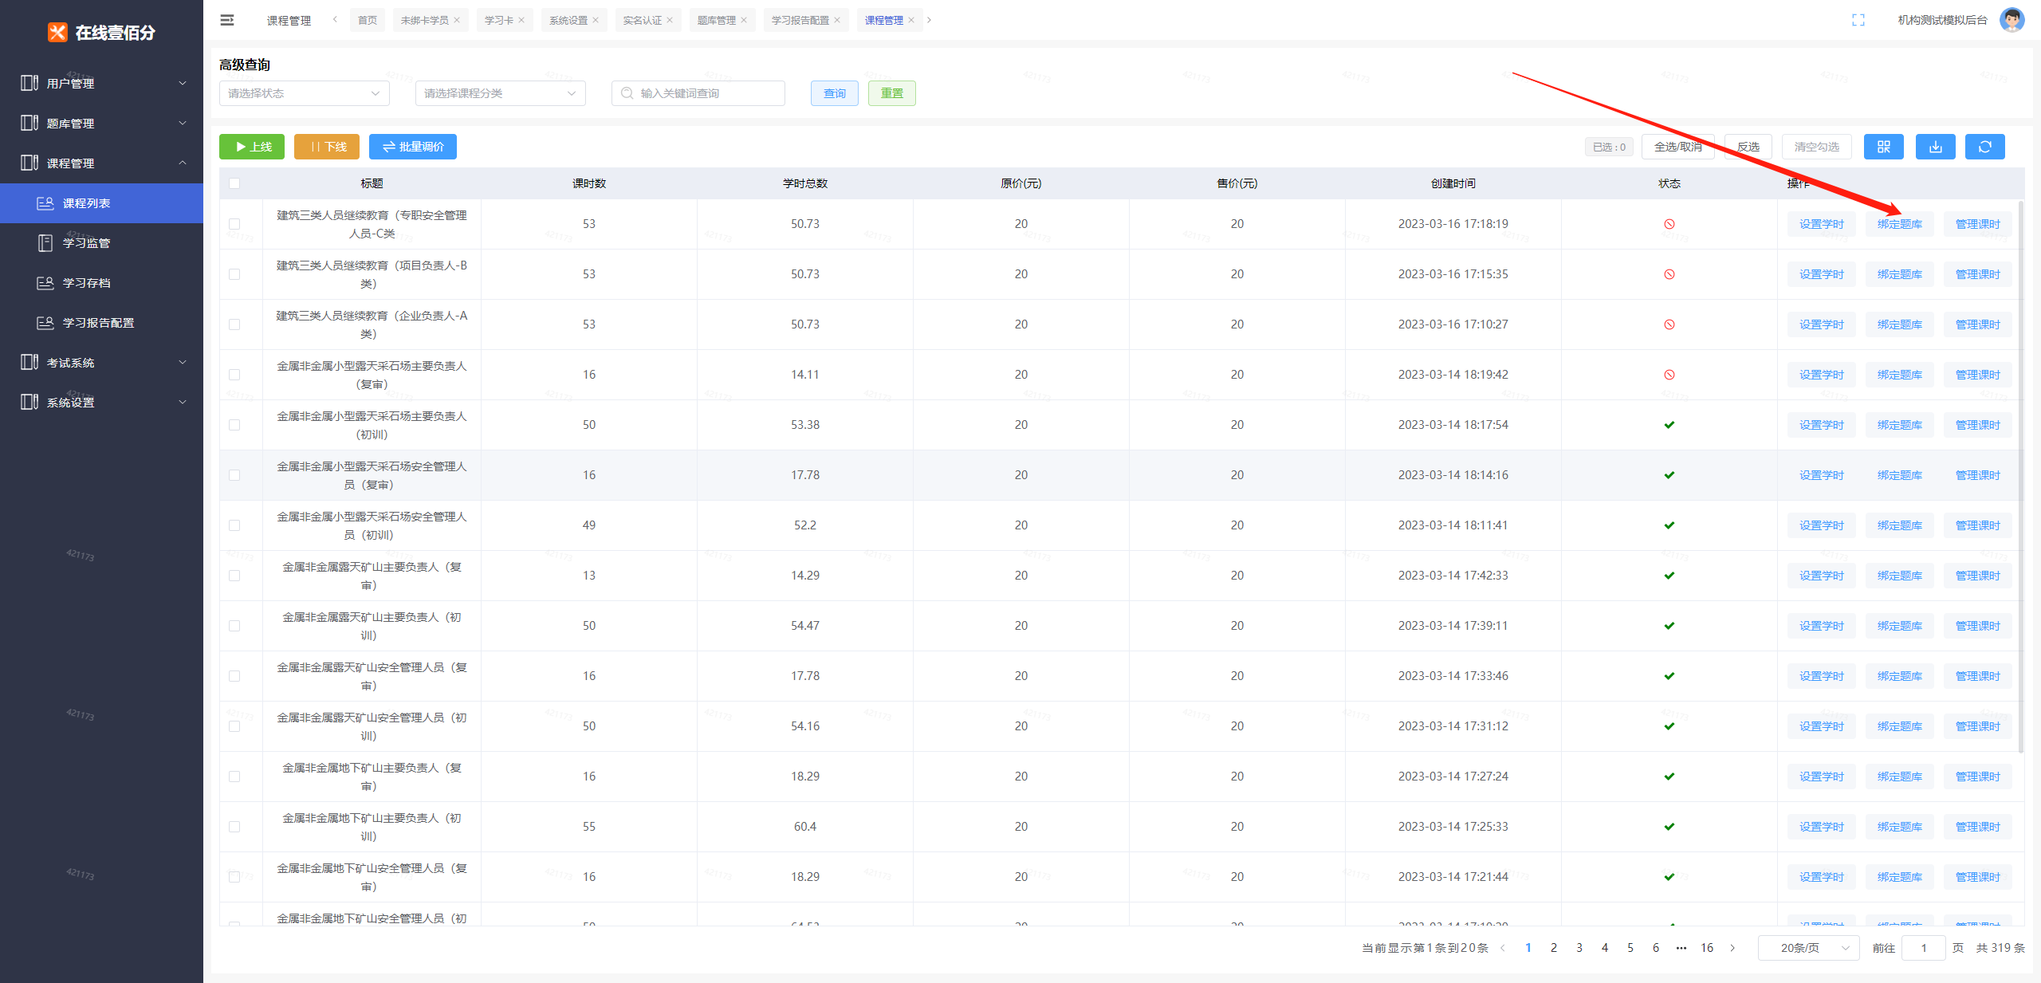Viewport: 2041px width, 983px height.
Task: Collapse the 课程管理 sidebar menu
Action: [x=101, y=163]
